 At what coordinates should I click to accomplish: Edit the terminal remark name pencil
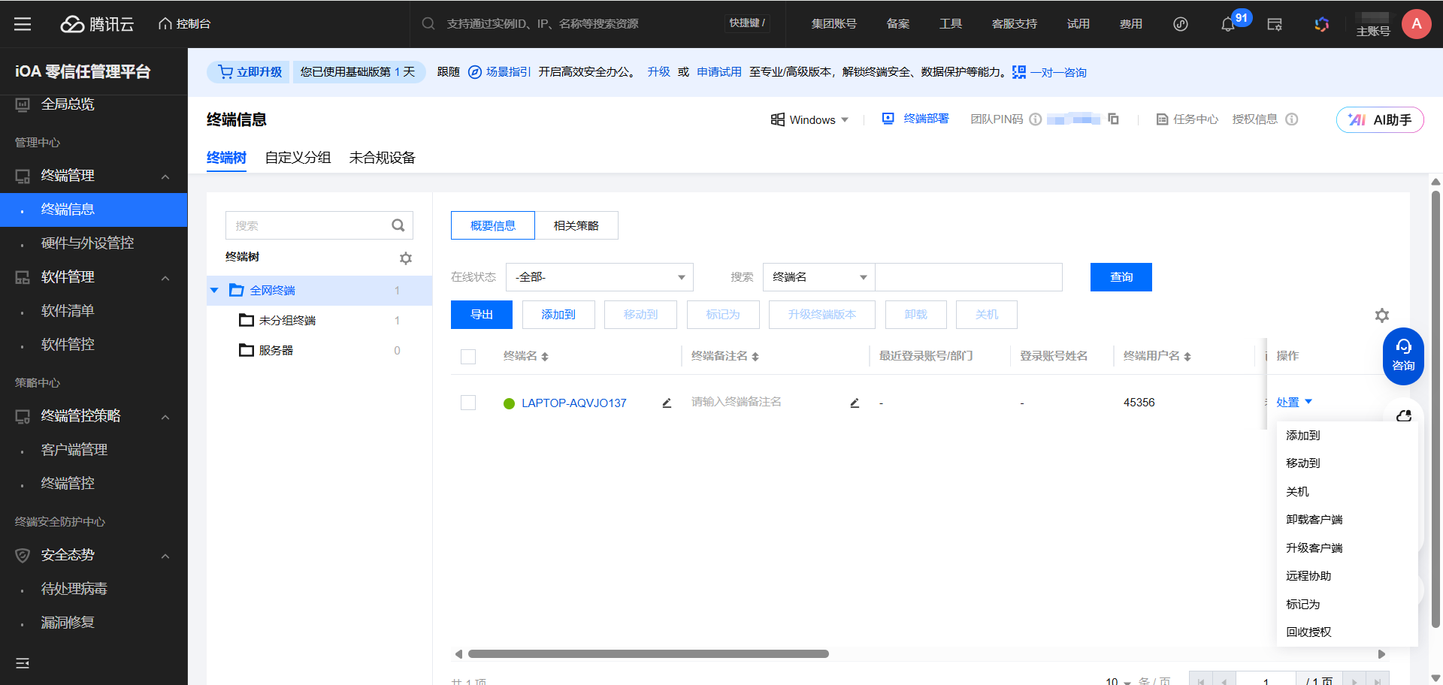tap(855, 403)
